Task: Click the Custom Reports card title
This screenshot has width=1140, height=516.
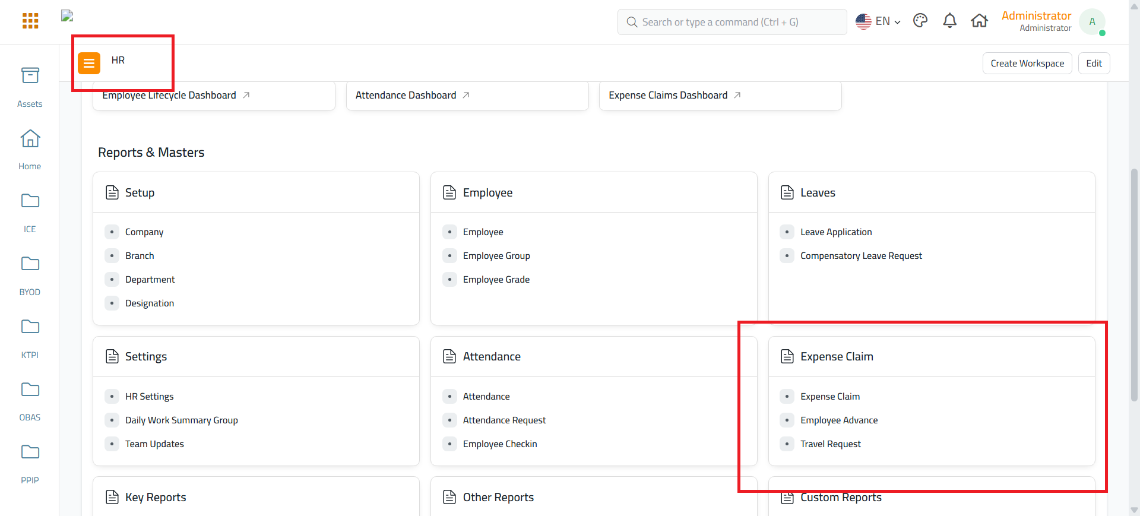Action: [x=841, y=498]
